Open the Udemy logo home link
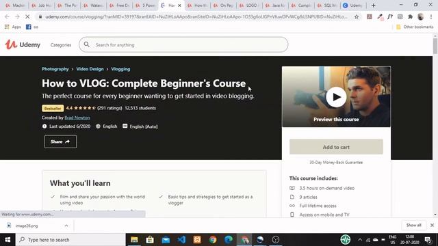 tap(23, 44)
